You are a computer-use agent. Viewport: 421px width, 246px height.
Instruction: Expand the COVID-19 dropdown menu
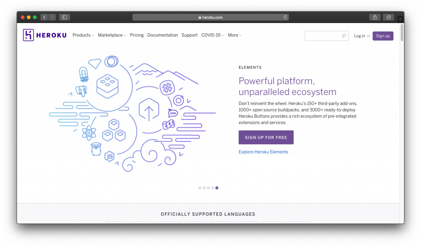click(x=213, y=35)
